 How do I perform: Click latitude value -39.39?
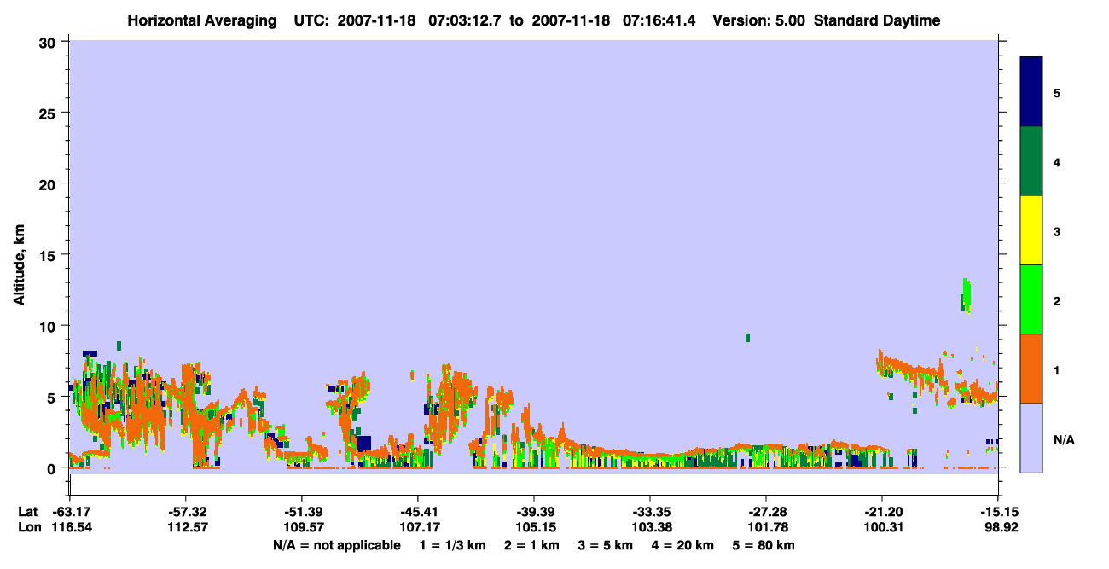coord(534,512)
